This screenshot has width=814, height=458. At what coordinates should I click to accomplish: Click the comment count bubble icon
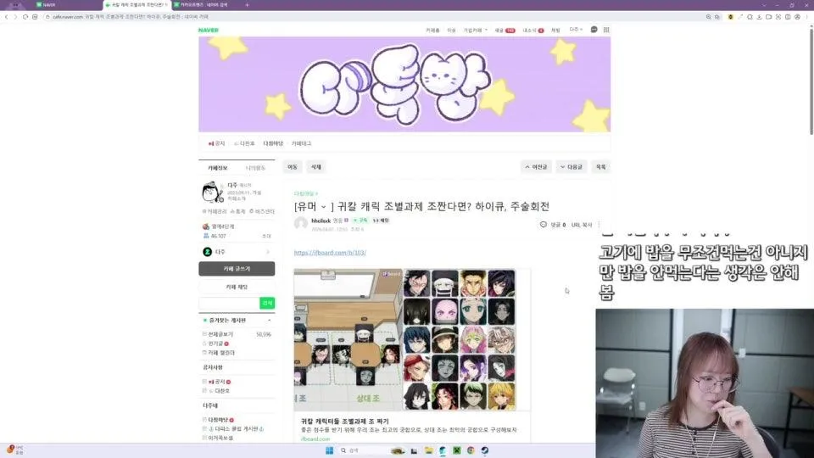543,224
